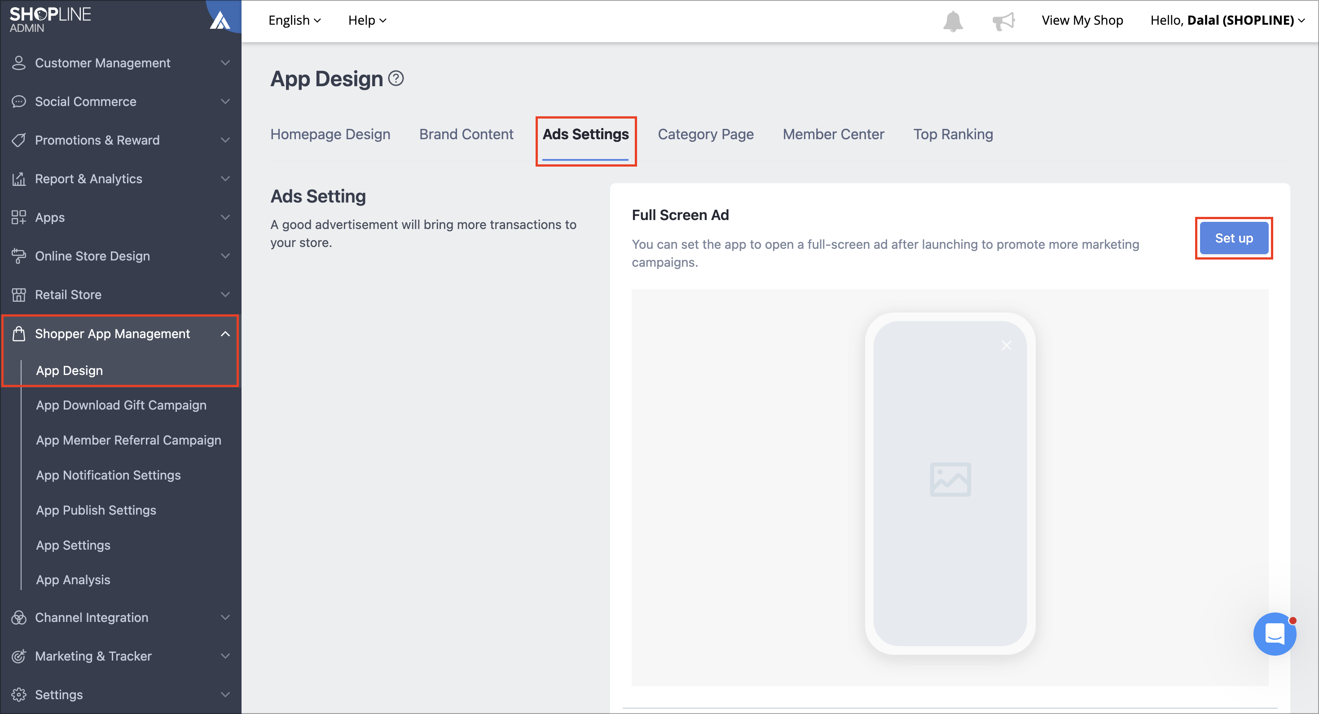This screenshot has width=1319, height=714.
Task: Click the Apps grid icon
Action: pyautogui.click(x=19, y=217)
